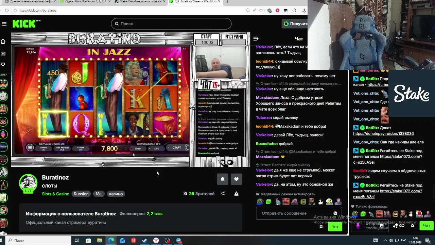Click the Фолловеров 2,2 тыс. count
Screen dimensions: 435x245
click(x=141, y=214)
